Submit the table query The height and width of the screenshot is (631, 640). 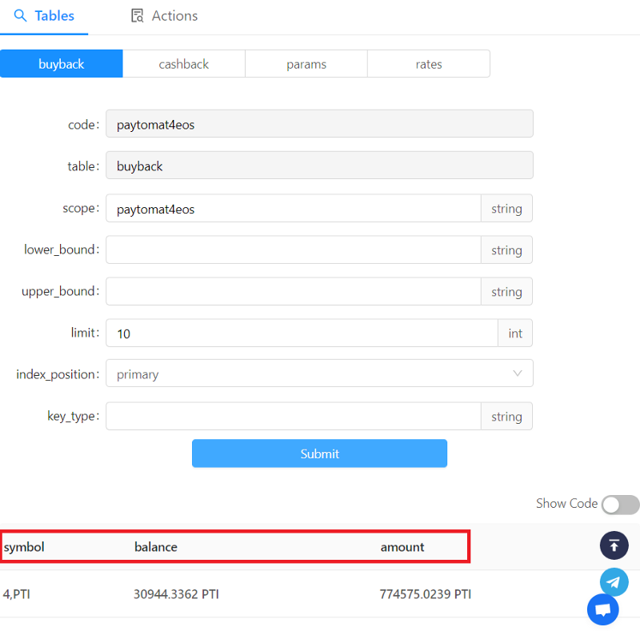[319, 453]
